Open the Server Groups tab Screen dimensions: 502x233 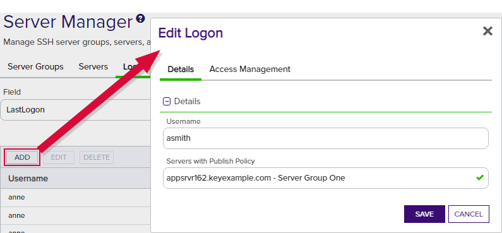35,66
